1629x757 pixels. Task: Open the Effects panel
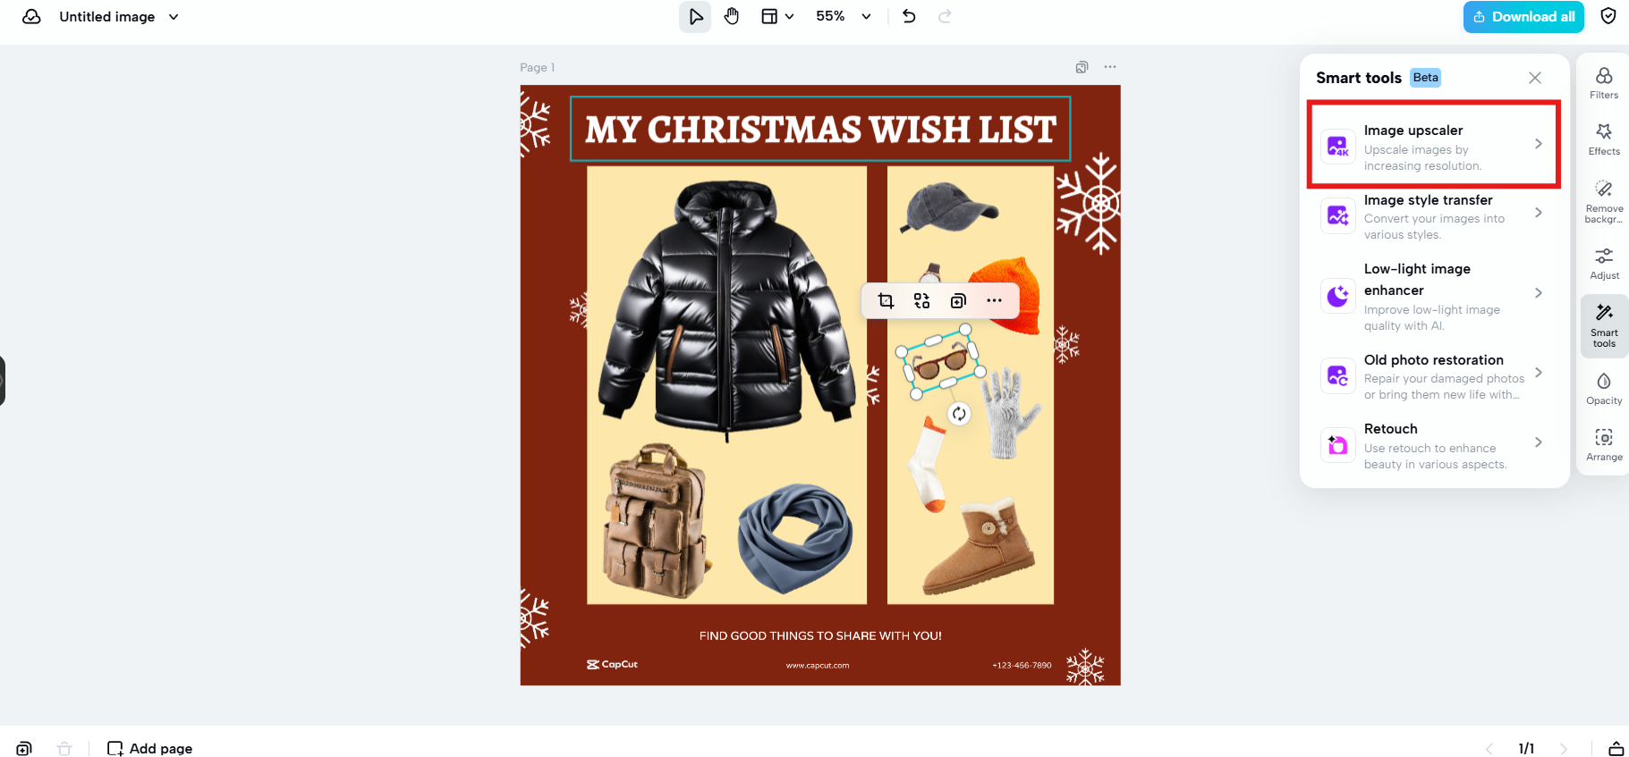click(1604, 139)
